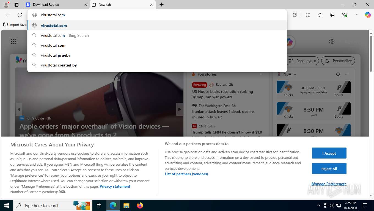The image size is (374, 211).
Task: Show hidden system tray icons chevron
Action: (x=319, y=206)
